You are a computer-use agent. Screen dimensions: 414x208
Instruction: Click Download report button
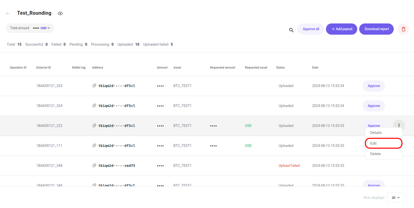point(376,29)
